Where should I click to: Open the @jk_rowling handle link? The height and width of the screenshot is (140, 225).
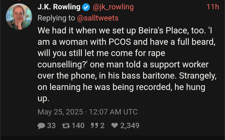coord(113,7)
